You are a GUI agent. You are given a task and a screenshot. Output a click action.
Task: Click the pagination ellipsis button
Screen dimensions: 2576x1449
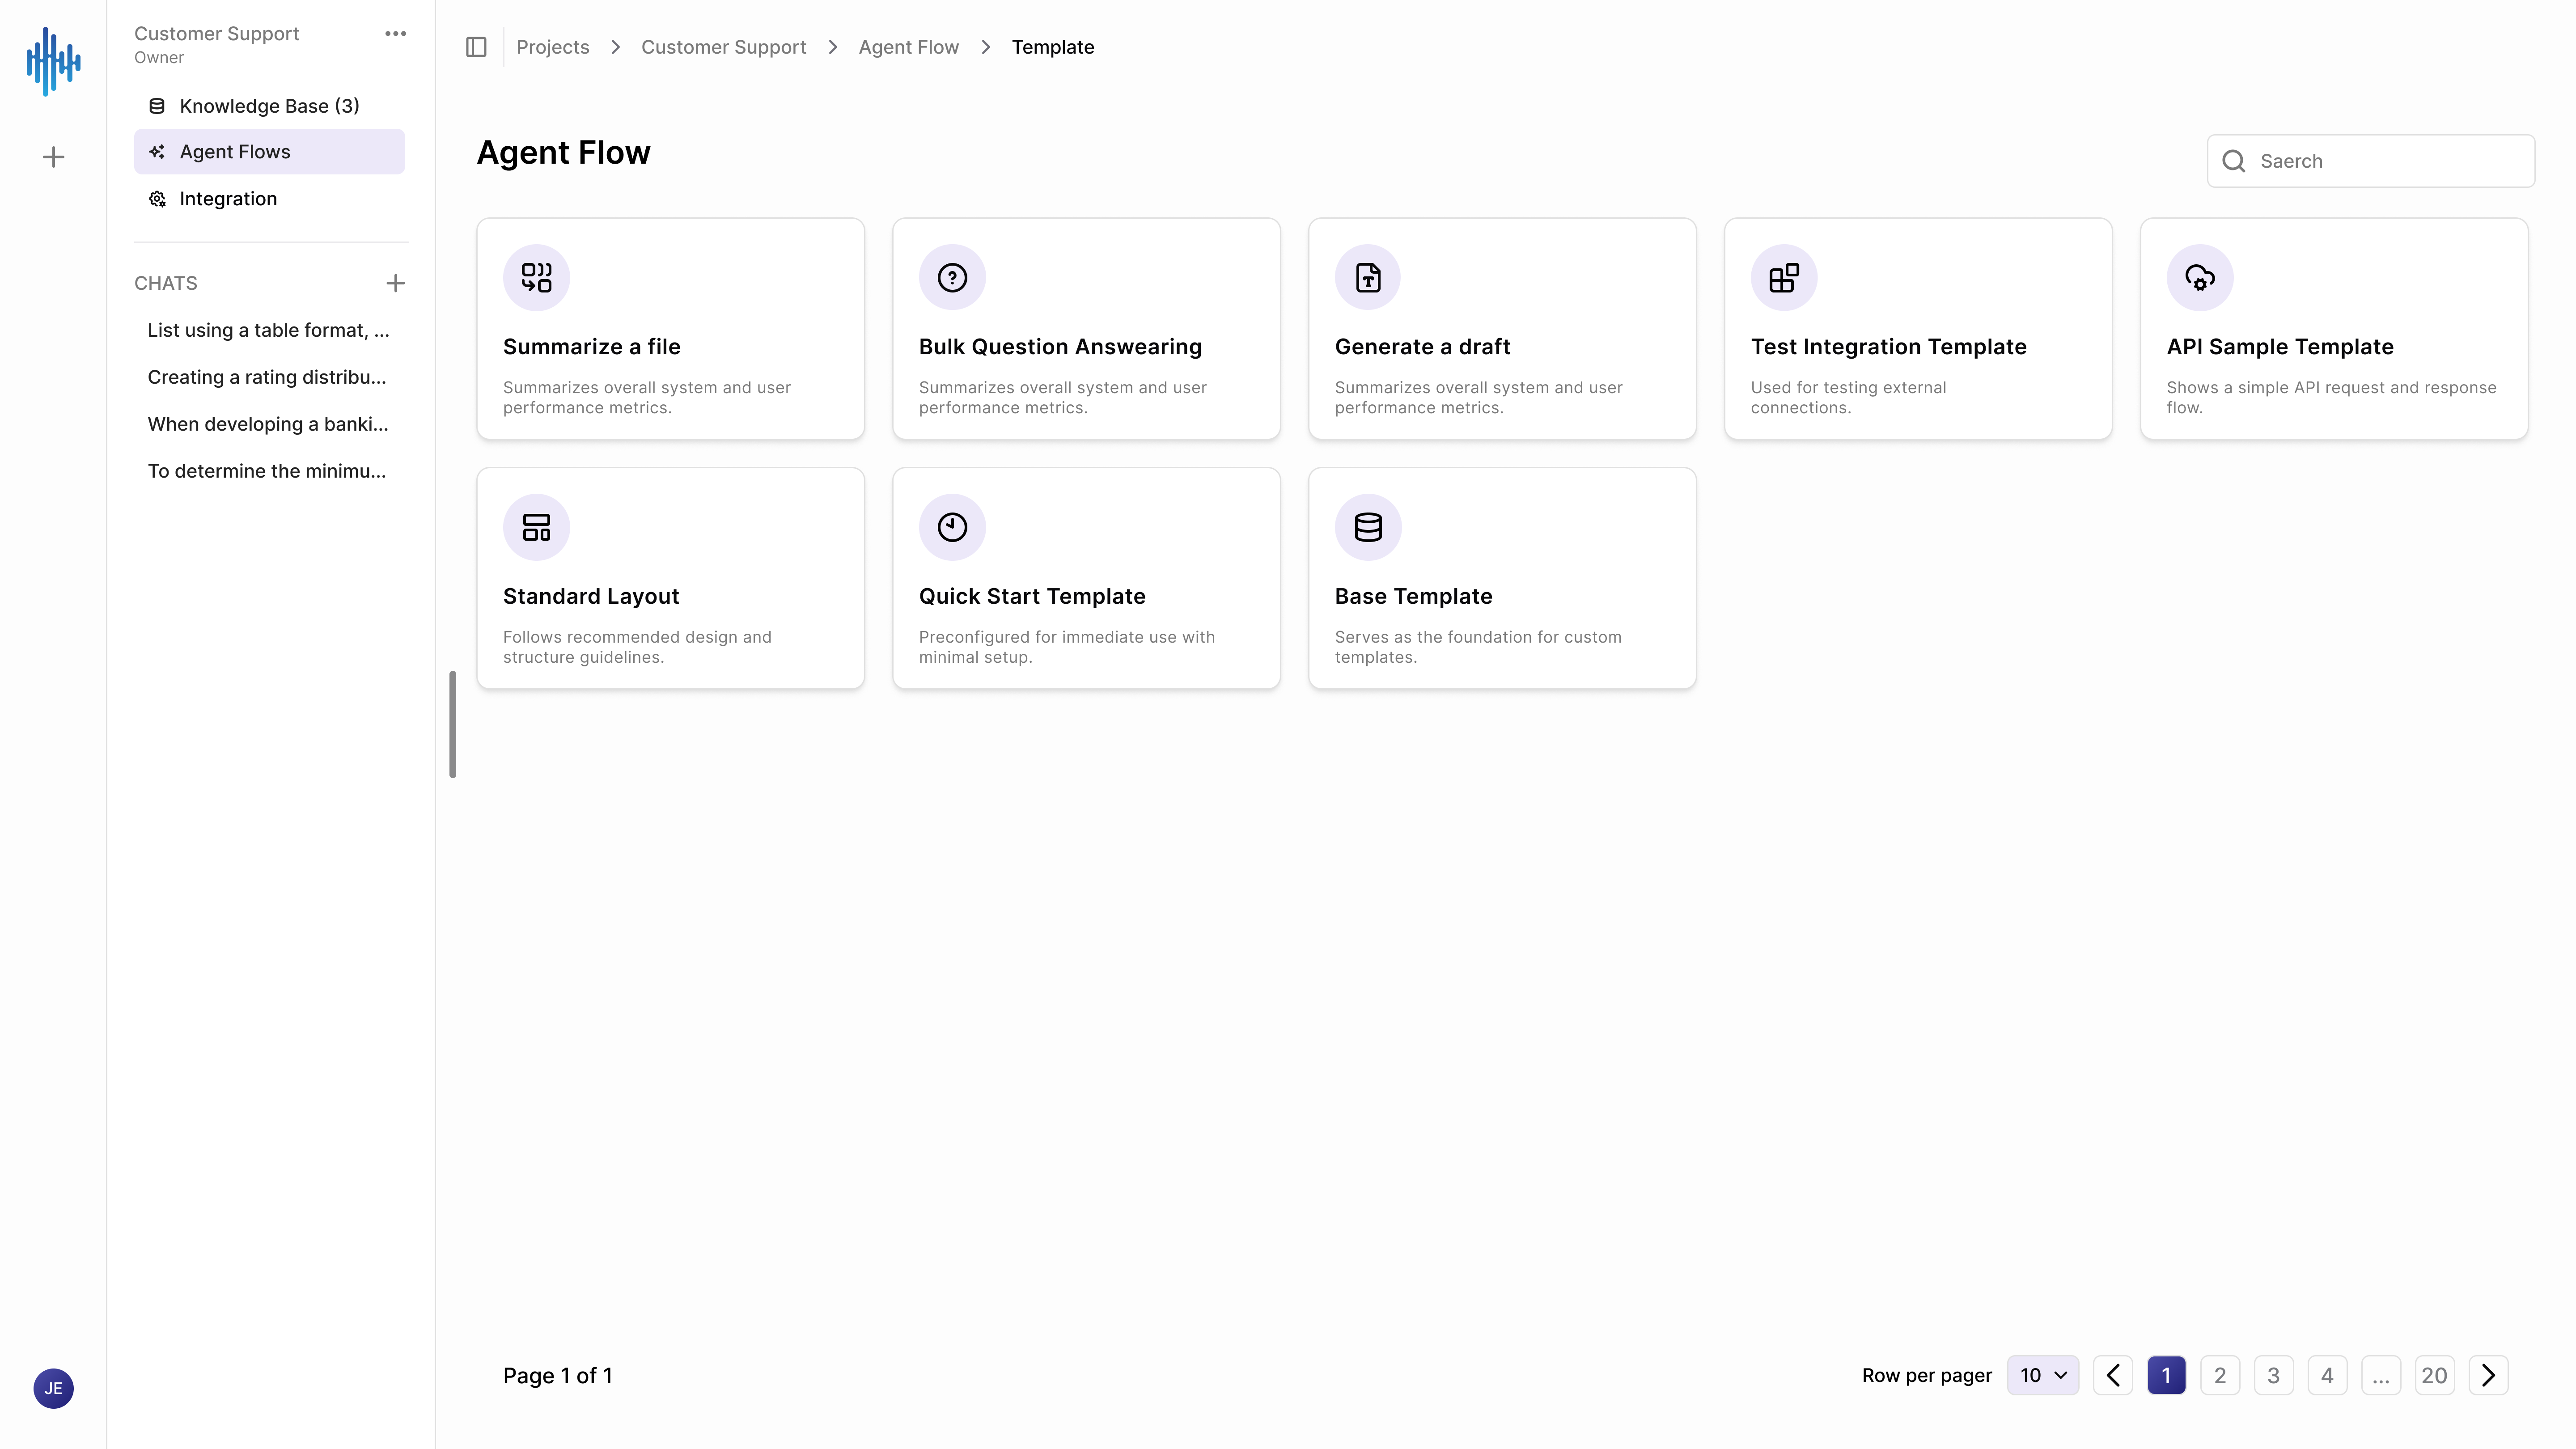click(x=2381, y=1375)
